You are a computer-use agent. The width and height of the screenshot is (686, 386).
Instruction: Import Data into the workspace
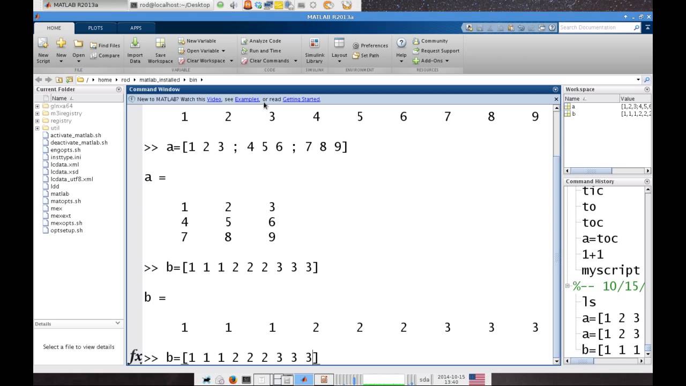coord(135,50)
